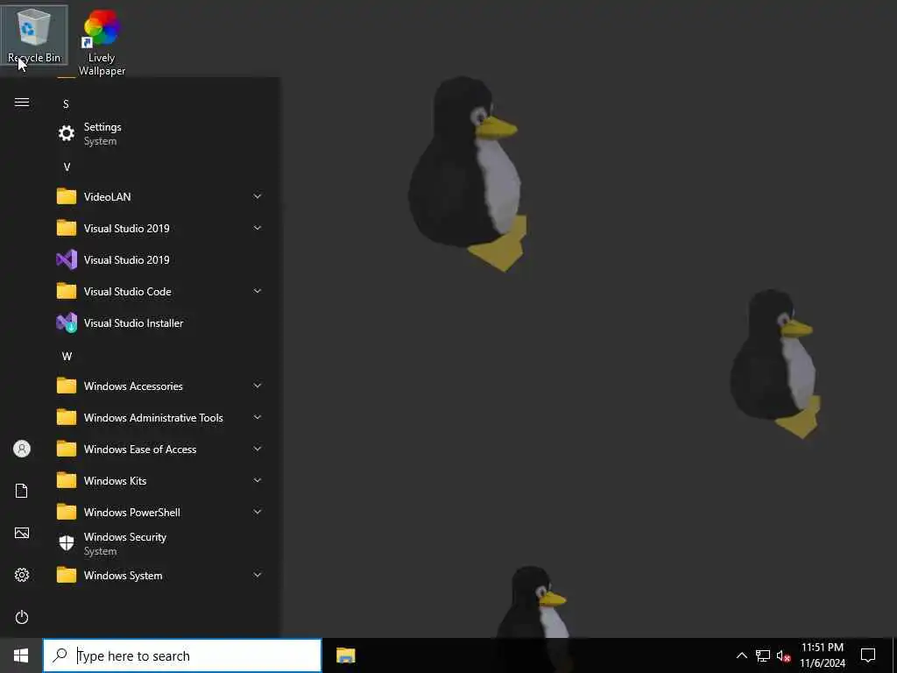
Task: Expand the Visual Studio Code folder
Action: coord(159,291)
